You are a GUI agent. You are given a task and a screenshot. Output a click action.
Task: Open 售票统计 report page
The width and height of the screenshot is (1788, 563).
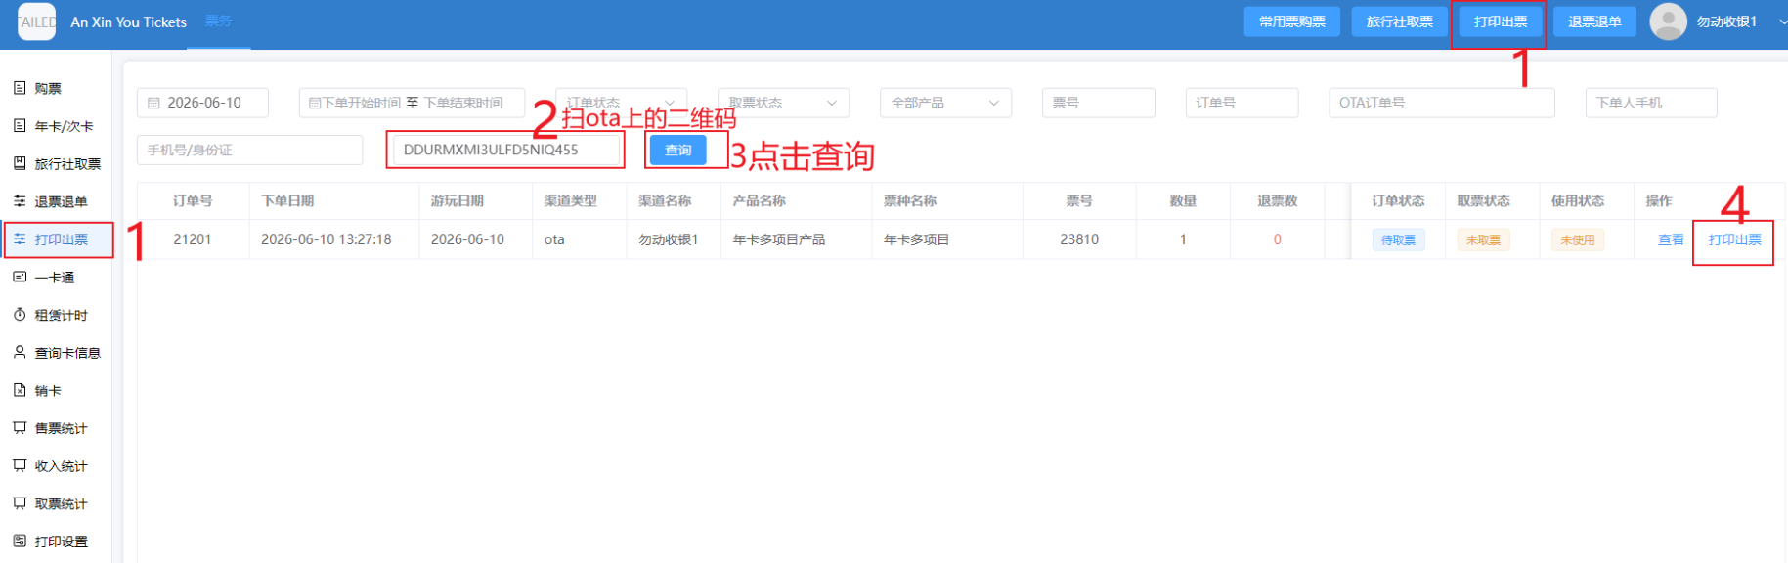coord(56,428)
